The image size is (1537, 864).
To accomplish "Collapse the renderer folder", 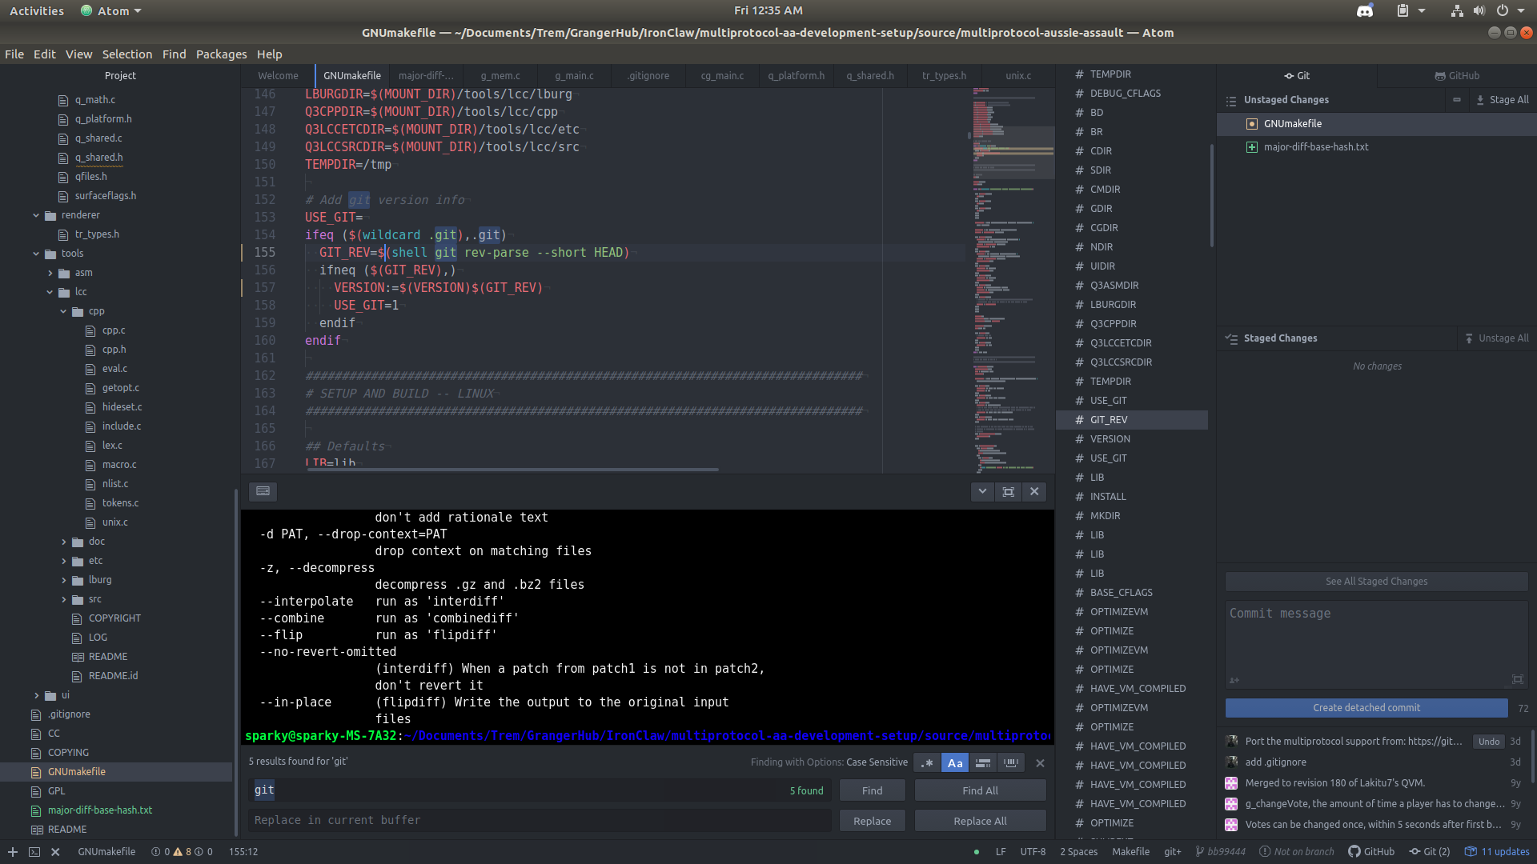I will pos(36,215).
